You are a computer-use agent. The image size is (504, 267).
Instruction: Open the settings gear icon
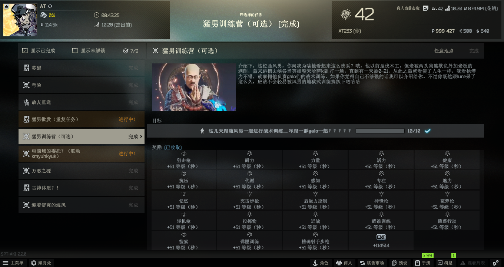495,263
